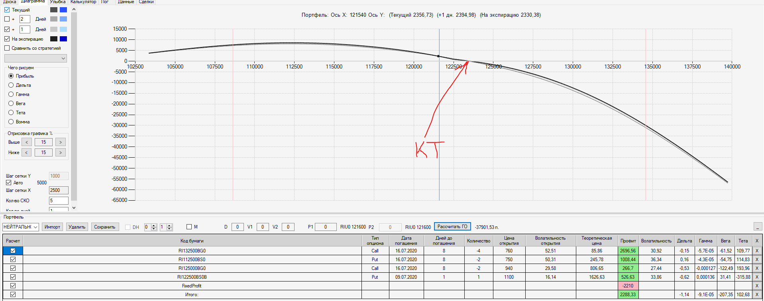The image size is (764, 301).
Task: Select the Прибыль radio button
Action: [11, 76]
